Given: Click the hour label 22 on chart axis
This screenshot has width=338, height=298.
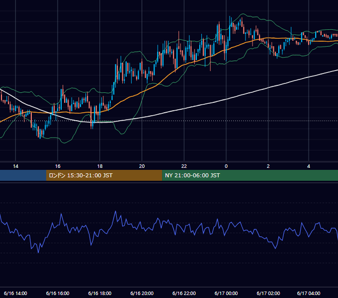Looking at the screenshot, I should pyautogui.click(x=184, y=166).
